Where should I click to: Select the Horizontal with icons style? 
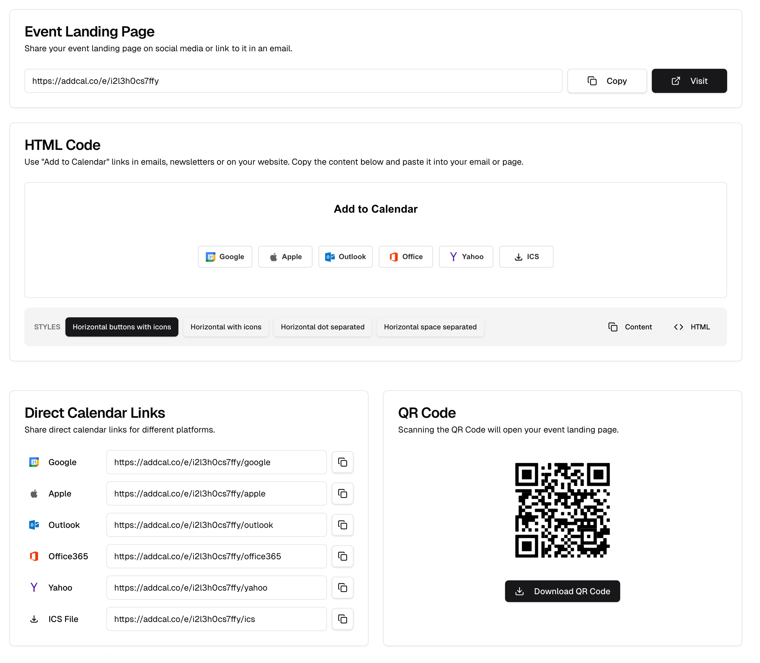pos(226,327)
